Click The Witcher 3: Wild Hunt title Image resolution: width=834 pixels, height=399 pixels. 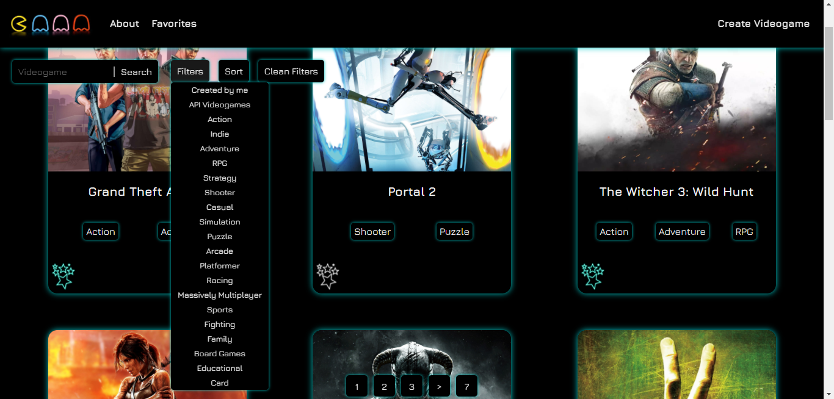[x=676, y=192]
